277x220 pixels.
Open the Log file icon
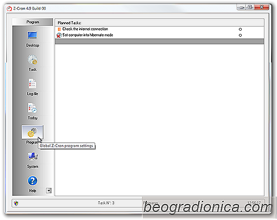click(32, 84)
